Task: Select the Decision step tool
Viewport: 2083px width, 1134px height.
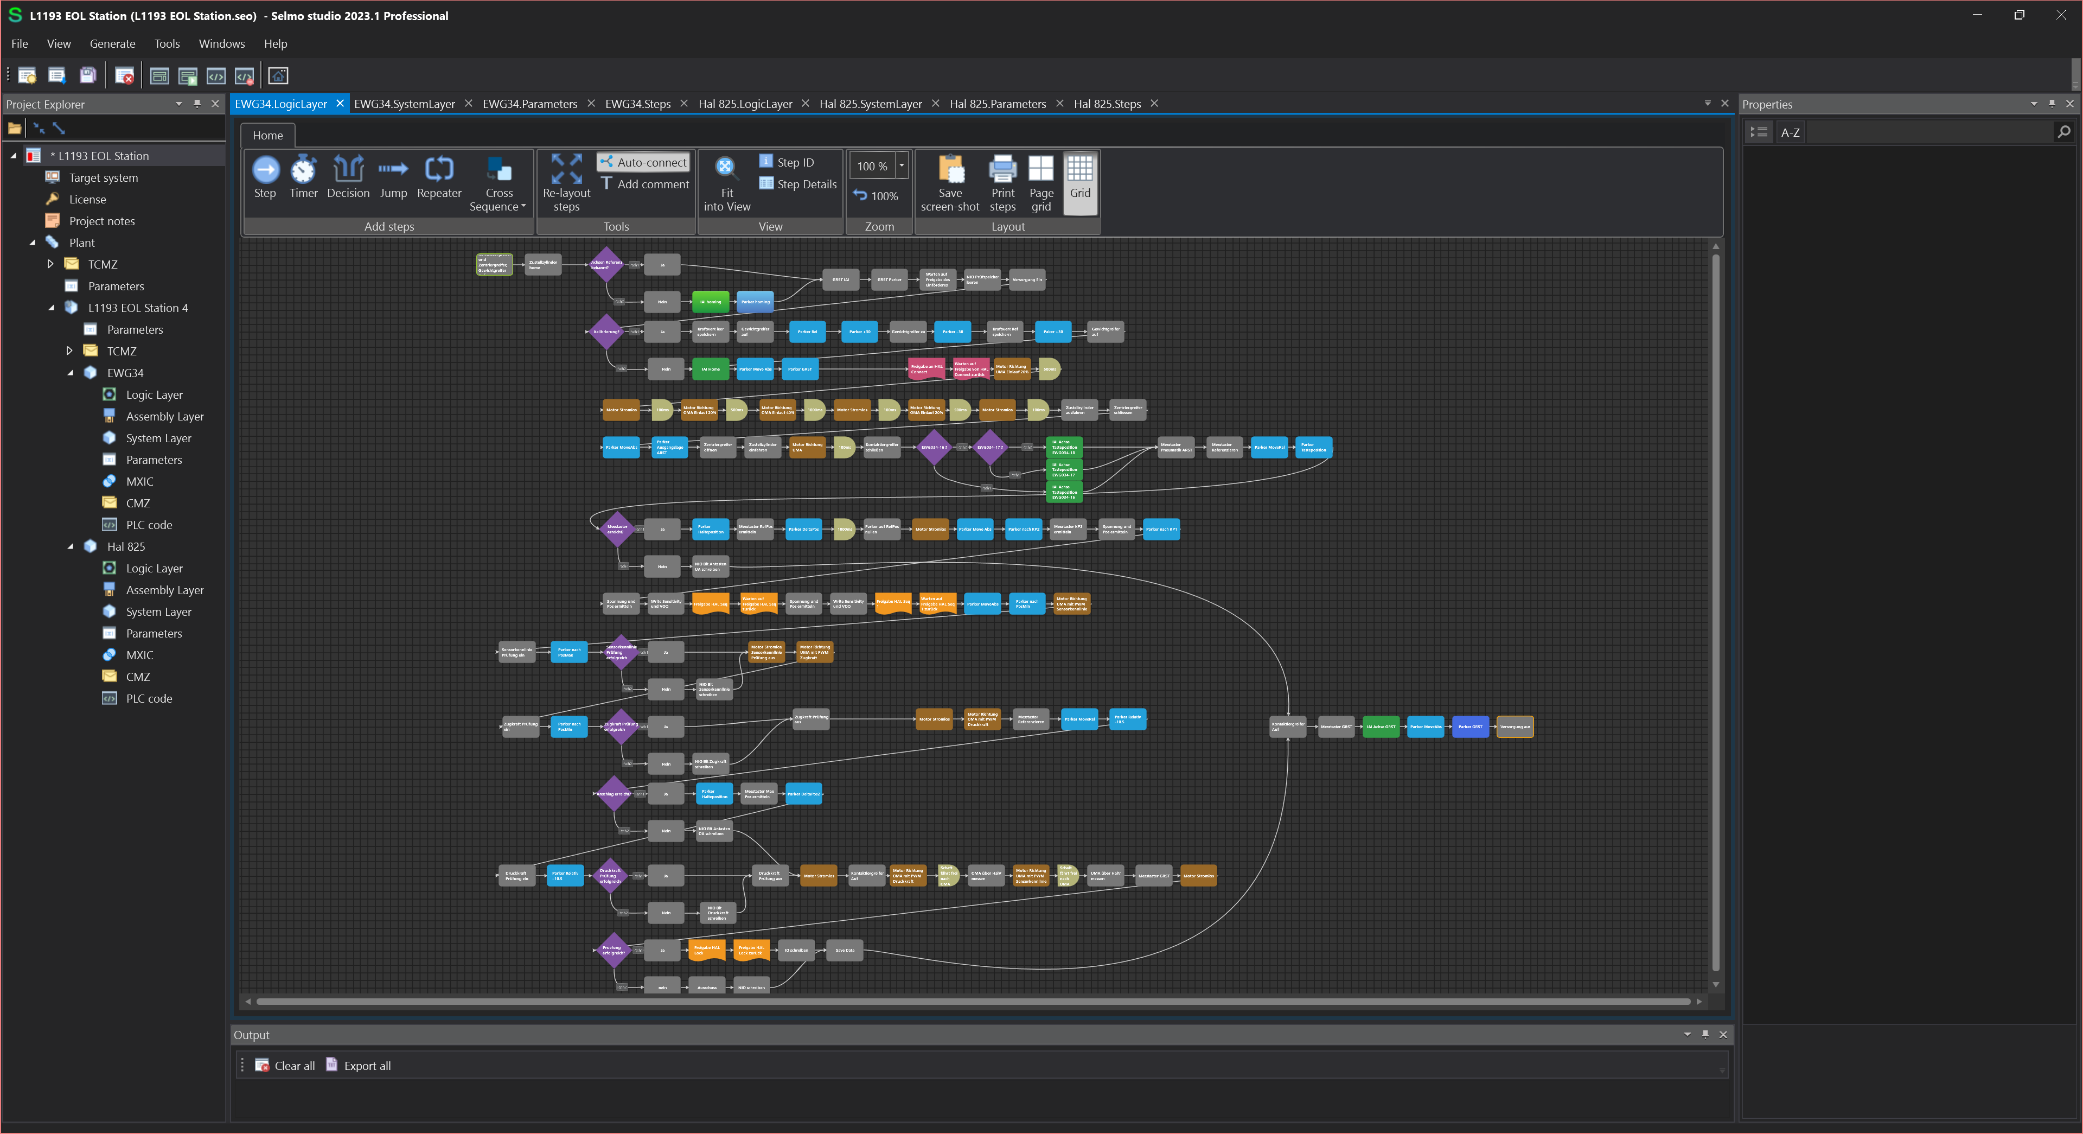Action: coord(348,177)
